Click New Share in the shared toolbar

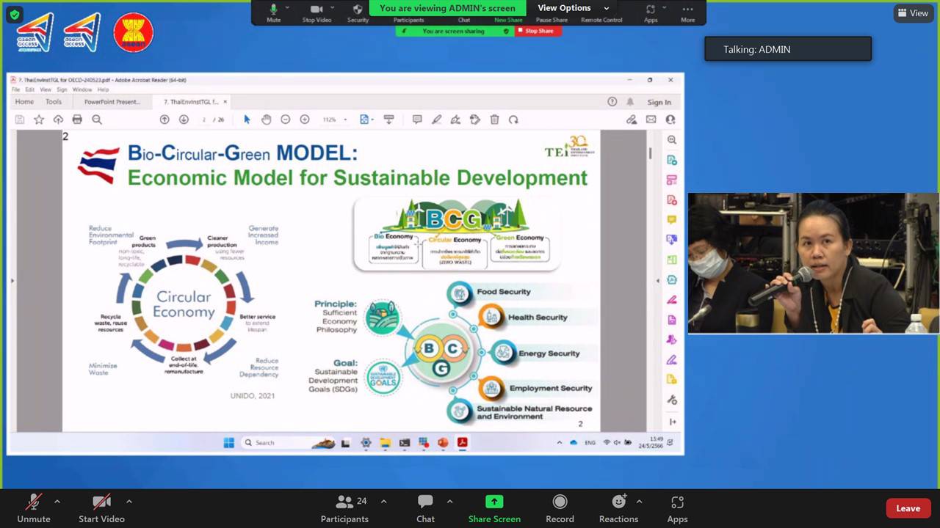(x=508, y=20)
